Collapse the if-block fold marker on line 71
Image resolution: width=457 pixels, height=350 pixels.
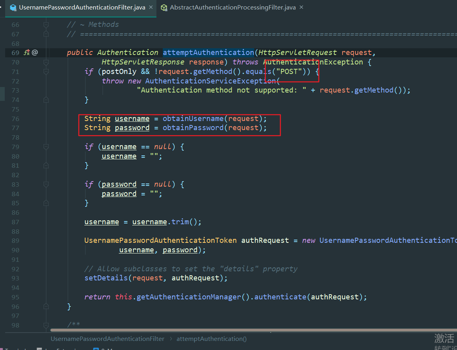(46, 72)
